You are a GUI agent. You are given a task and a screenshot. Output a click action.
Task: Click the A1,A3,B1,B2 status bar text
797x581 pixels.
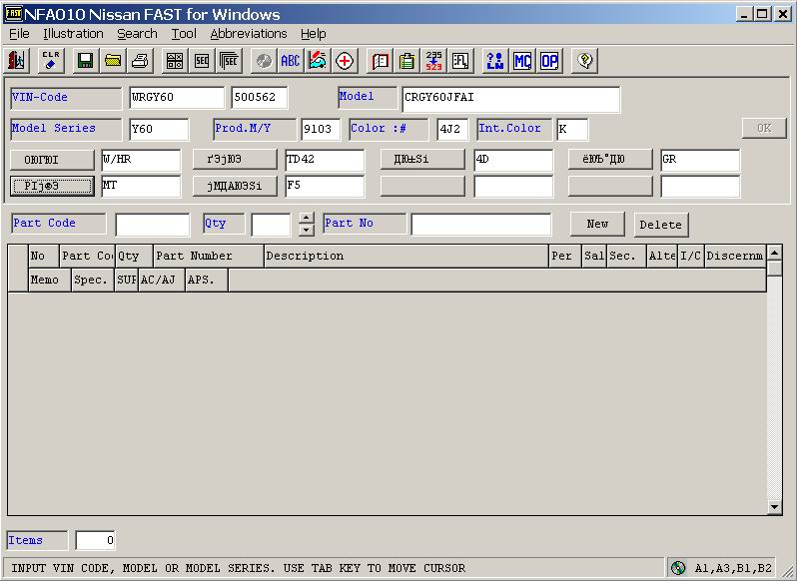733,568
